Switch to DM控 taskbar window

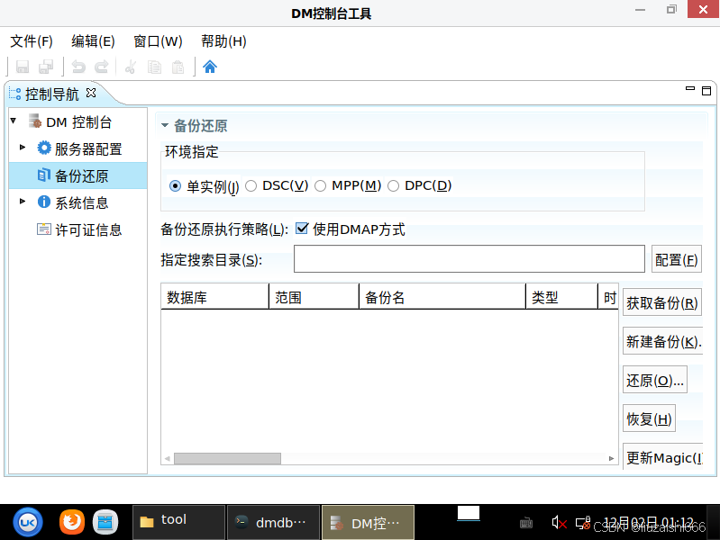coord(368,522)
